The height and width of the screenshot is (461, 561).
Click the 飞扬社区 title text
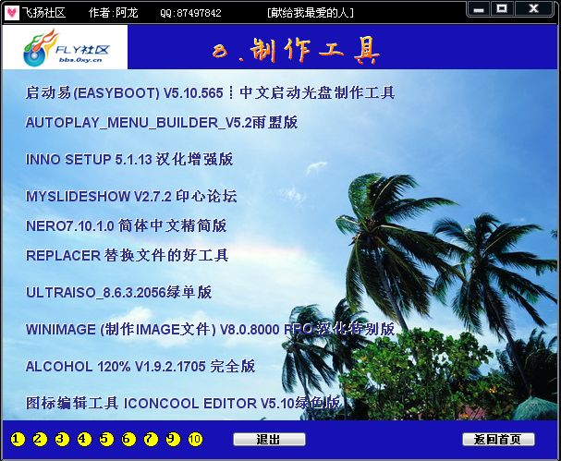pos(43,13)
